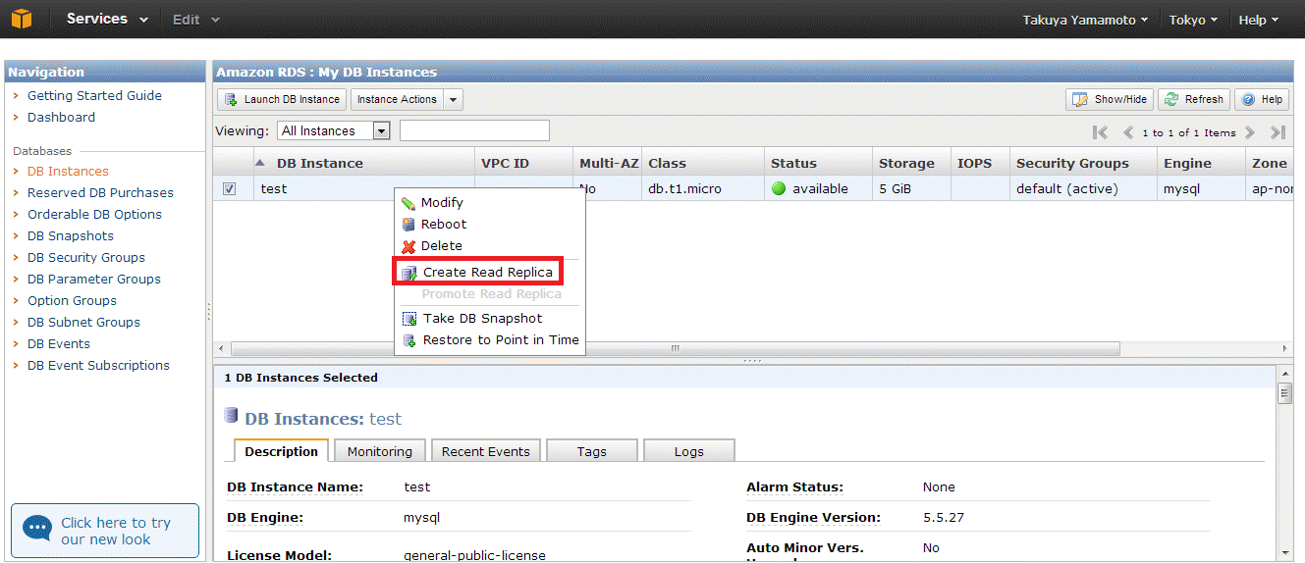Open Dashboard navigation link

click(61, 118)
